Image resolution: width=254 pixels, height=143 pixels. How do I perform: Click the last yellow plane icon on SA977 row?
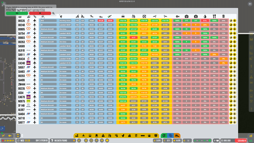234,122
